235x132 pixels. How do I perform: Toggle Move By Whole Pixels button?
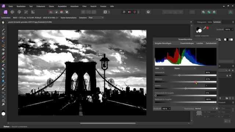pyautogui.click(x=129, y=12)
